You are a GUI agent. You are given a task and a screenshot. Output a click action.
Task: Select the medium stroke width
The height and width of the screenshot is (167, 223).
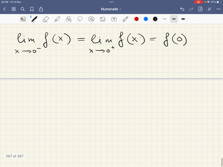click(x=174, y=19)
